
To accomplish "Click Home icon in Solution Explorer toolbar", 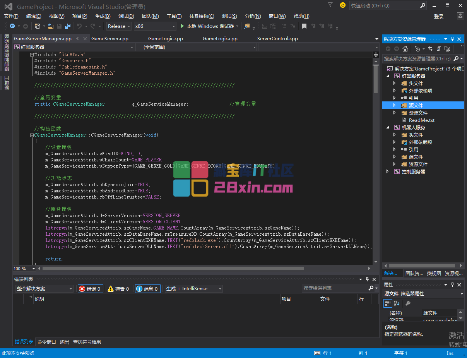I will [x=405, y=49].
